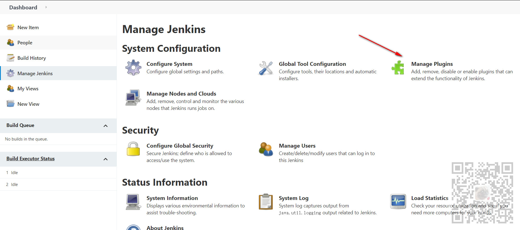Open the Load Statistics link

coord(430,198)
